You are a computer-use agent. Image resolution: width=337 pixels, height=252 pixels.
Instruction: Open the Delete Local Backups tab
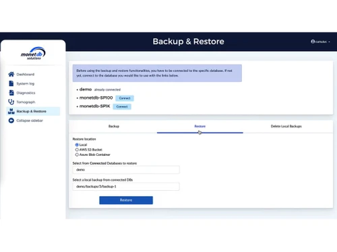286,126
